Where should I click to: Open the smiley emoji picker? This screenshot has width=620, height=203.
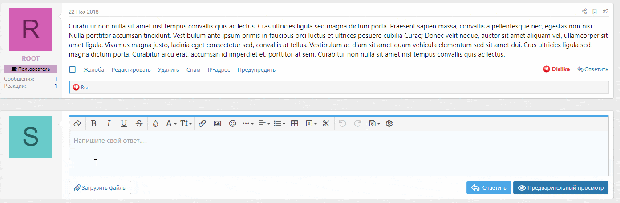pyautogui.click(x=232, y=124)
